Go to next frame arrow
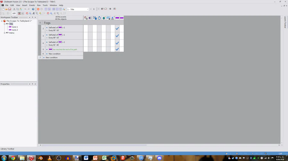This screenshot has width=288, height=161. click(94, 9)
